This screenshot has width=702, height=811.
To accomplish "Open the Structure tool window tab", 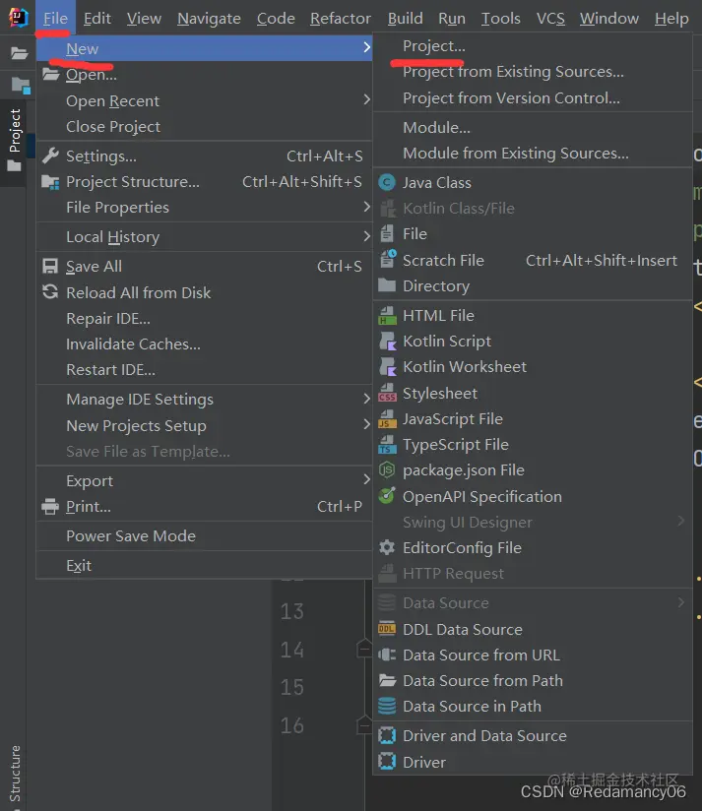I will coord(15,774).
